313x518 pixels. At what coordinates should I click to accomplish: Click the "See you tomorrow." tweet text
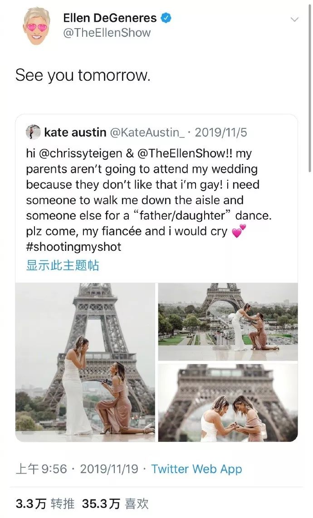(x=83, y=75)
